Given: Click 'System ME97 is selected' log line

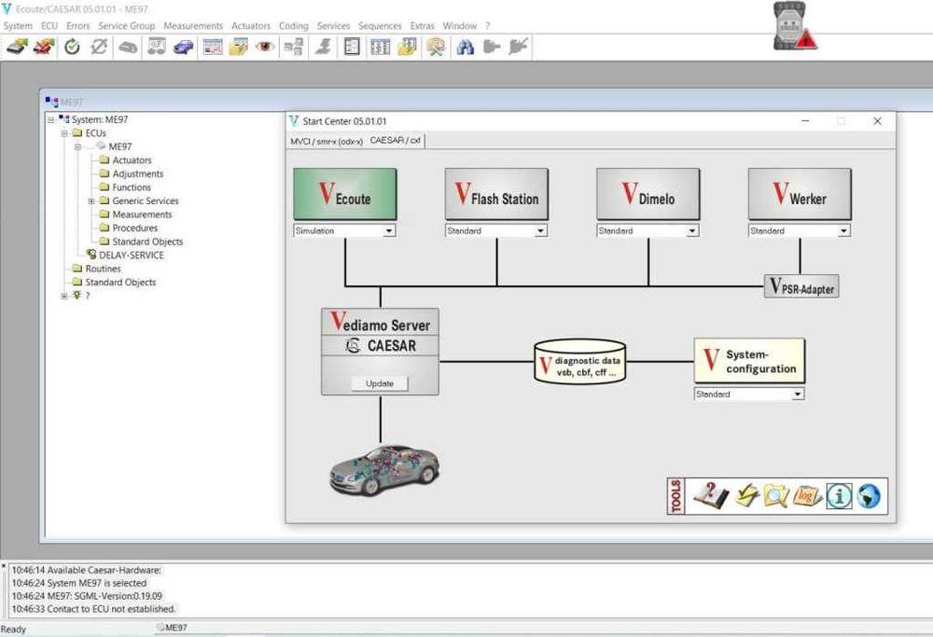Looking at the screenshot, I should click(x=79, y=583).
